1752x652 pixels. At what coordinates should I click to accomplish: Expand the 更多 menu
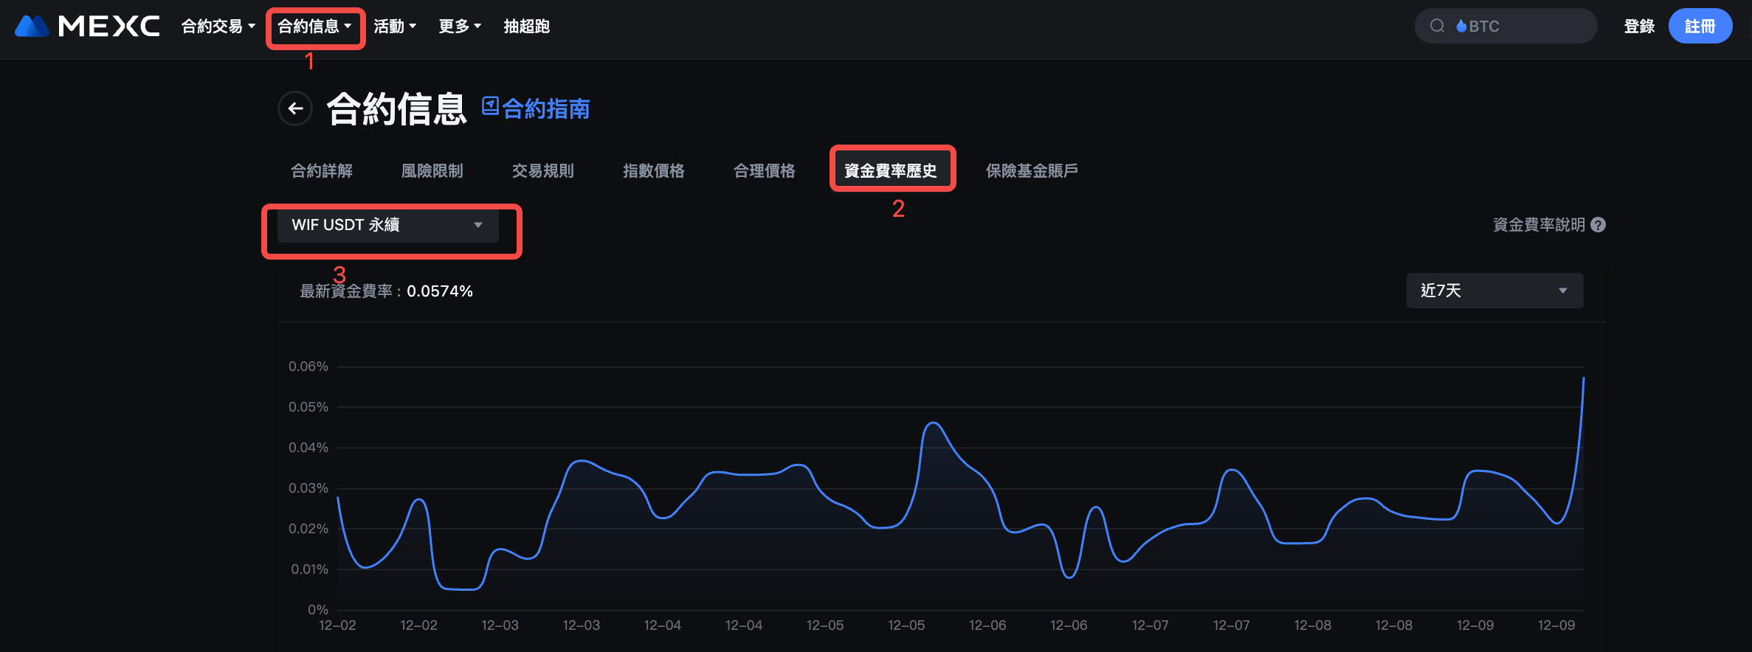click(459, 27)
